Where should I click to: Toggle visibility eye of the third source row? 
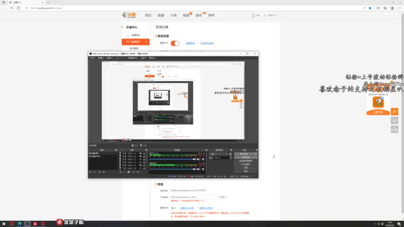(x=140, y=159)
